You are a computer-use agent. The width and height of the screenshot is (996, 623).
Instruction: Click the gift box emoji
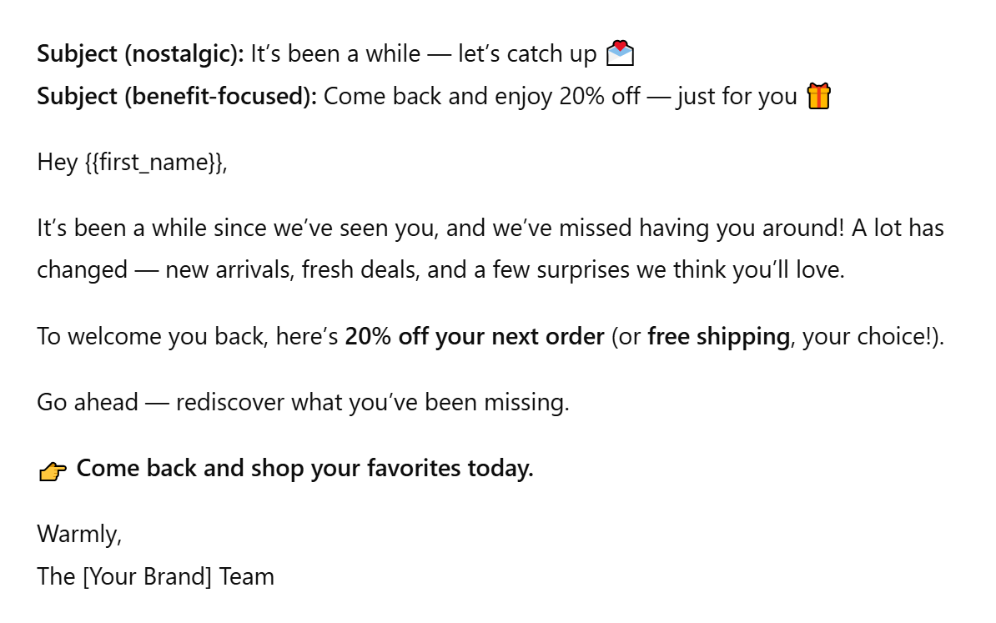coord(819,97)
